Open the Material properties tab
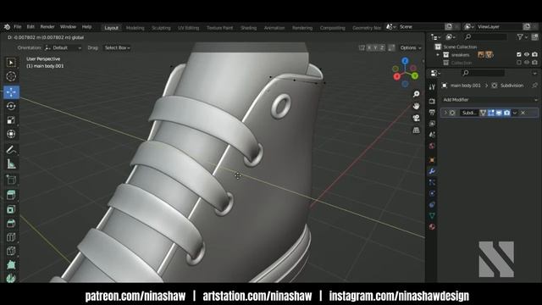Viewport: 542px width, 305px height. coord(432,227)
